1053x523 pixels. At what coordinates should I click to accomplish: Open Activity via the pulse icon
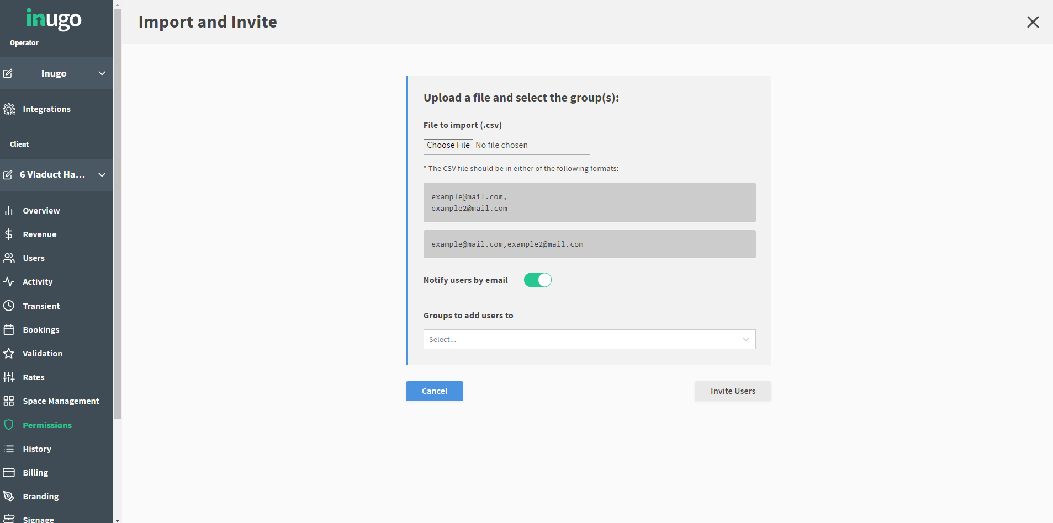click(9, 281)
